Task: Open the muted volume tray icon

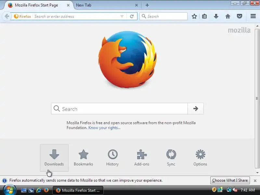Action: (x=235, y=190)
